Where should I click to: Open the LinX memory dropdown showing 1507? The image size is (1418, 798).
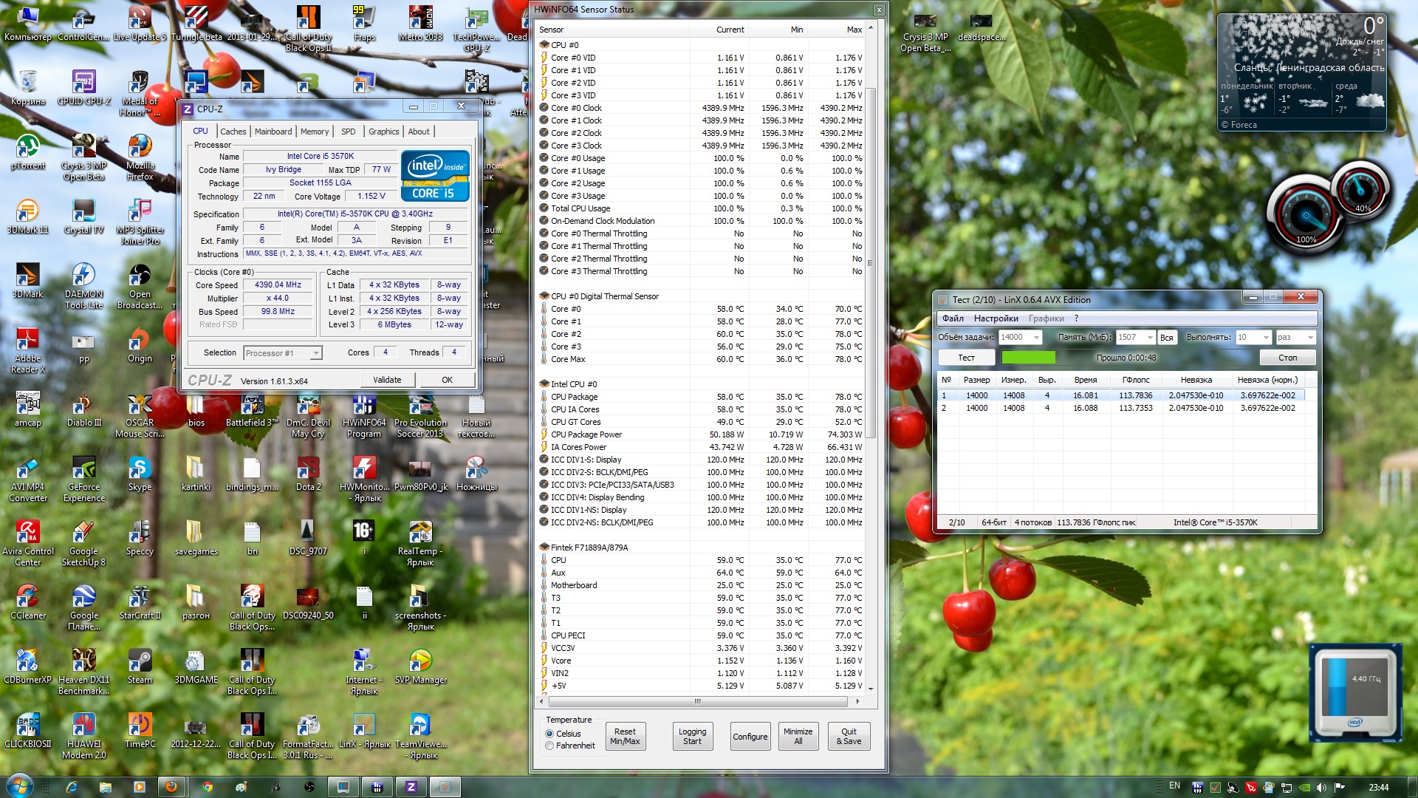1149,338
